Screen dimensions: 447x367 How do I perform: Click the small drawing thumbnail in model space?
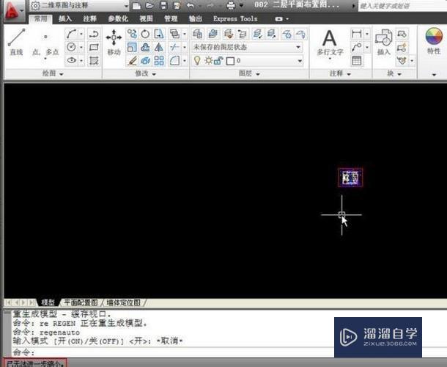point(350,178)
